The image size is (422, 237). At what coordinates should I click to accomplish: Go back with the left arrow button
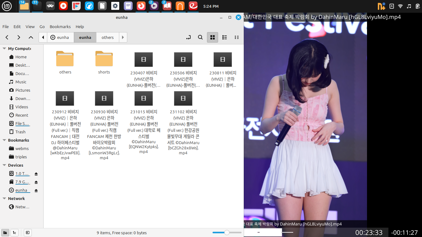pos(7,37)
